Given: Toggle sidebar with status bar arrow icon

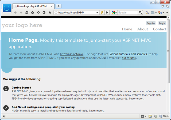Looking at the screenshot, I should tap(4, 116).
